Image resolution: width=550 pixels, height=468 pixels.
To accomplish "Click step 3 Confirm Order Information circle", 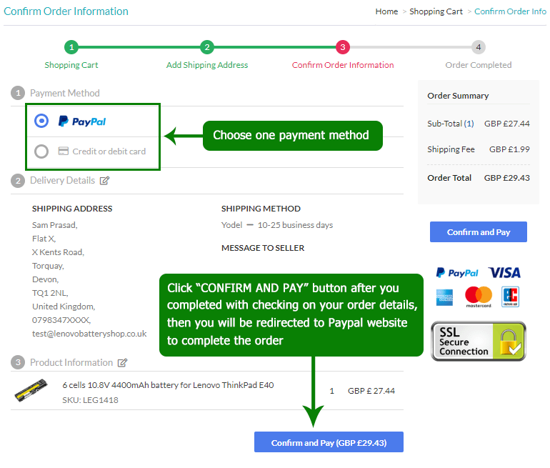I will click(343, 47).
